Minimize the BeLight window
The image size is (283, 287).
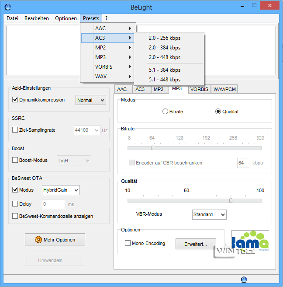click(242, 6)
